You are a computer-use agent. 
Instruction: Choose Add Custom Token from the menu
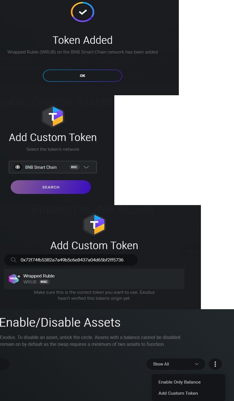tap(178, 393)
